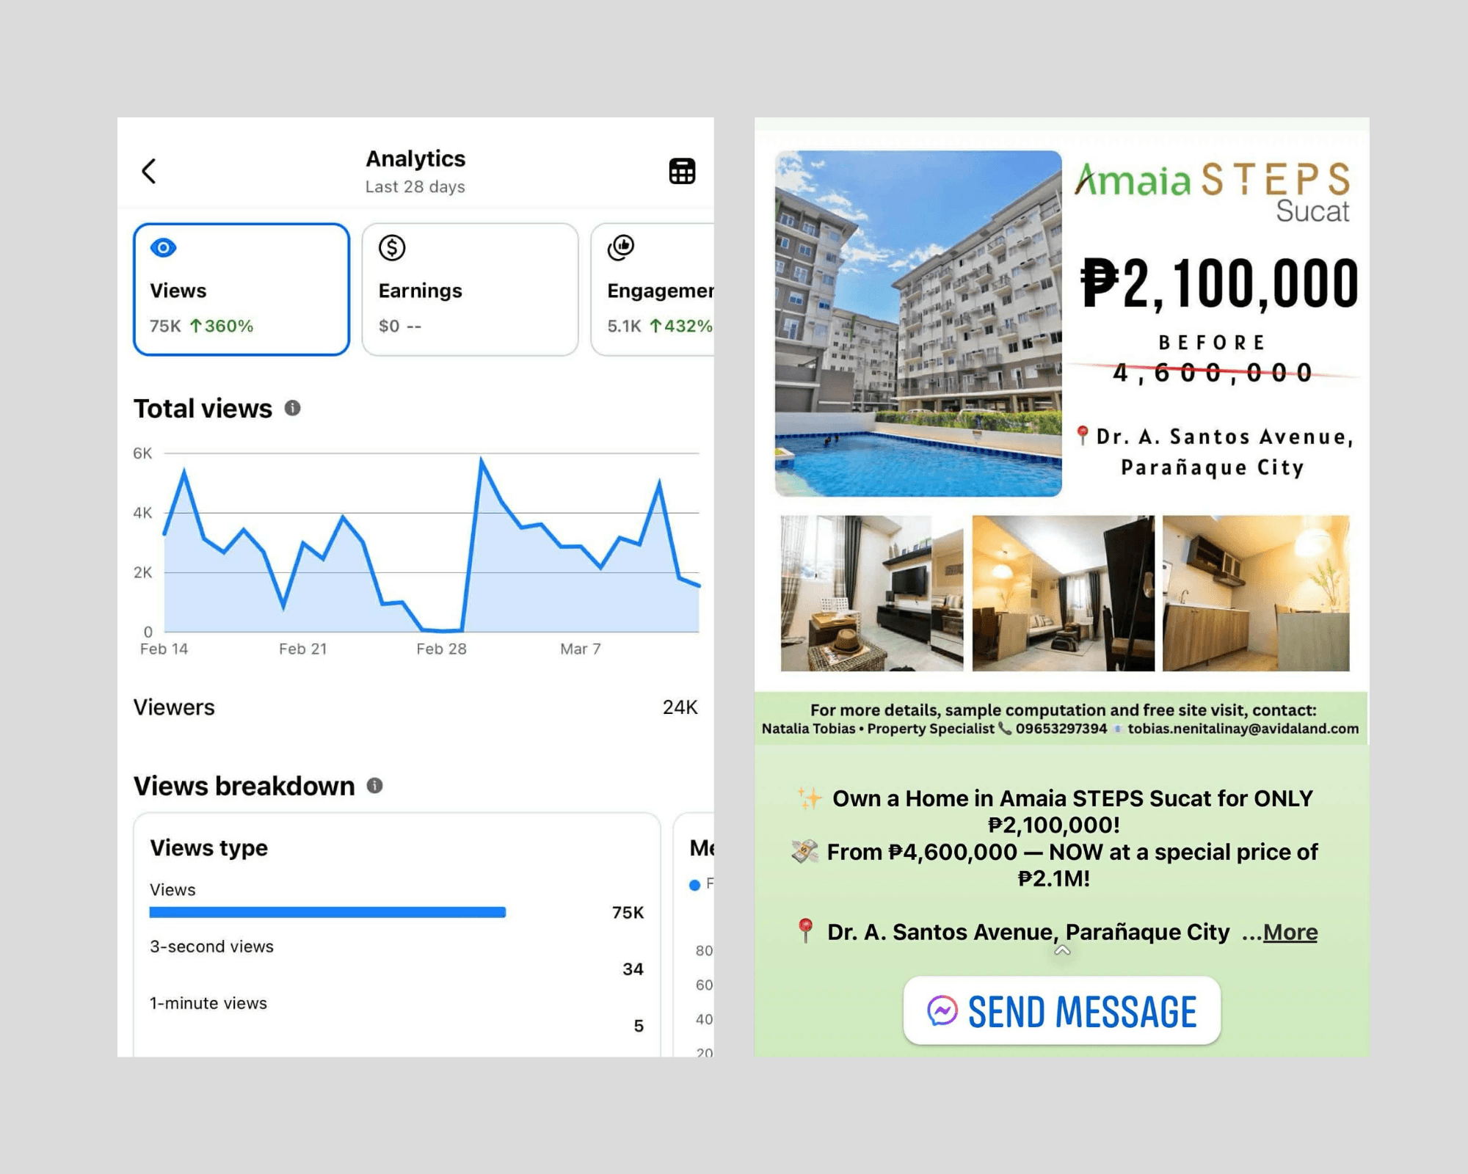Expand caption with the More link
The width and height of the screenshot is (1468, 1174).
[1290, 932]
